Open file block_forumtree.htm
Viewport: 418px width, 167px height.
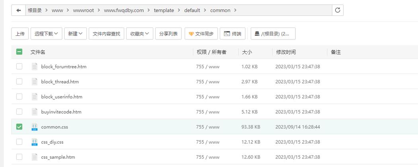[x=64, y=66]
